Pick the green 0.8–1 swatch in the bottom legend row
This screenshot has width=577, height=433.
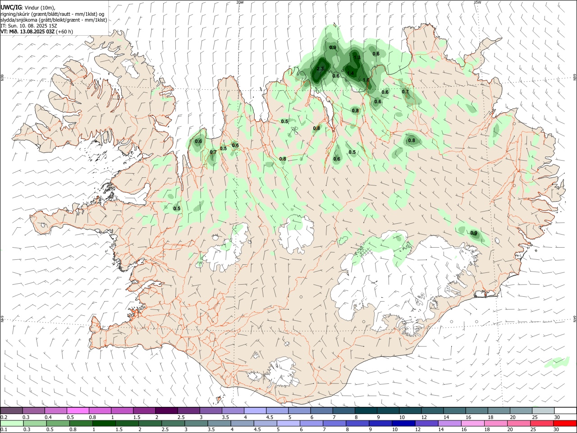[82, 424]
